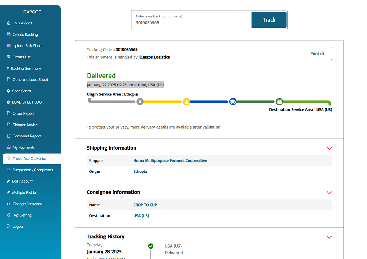Click the Print button

317,54
